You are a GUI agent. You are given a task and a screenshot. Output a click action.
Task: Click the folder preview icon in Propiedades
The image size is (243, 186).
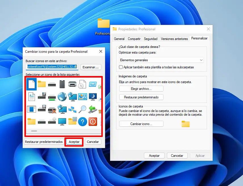(185, 124)
